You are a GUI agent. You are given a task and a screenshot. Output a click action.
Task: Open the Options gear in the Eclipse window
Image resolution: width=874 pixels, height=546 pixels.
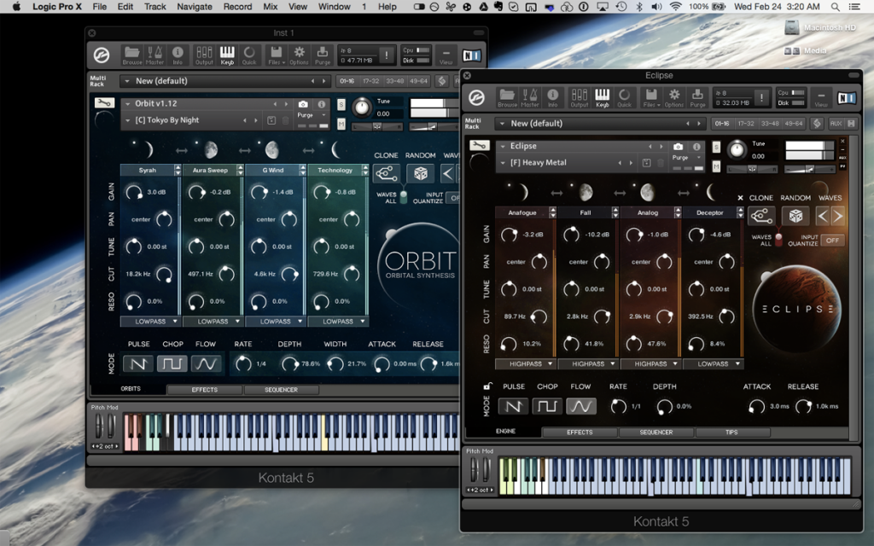coord(674,97)
